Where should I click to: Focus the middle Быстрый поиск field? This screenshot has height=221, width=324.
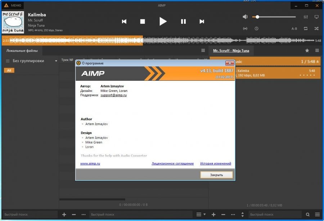(x=140, y=215)
